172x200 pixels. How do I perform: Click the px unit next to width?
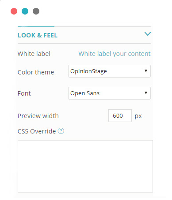click(x=138, y=116)
